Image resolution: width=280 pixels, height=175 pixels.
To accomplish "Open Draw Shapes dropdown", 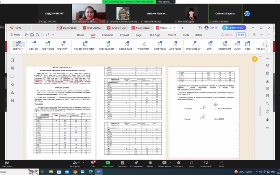I will tap(194, 46).
